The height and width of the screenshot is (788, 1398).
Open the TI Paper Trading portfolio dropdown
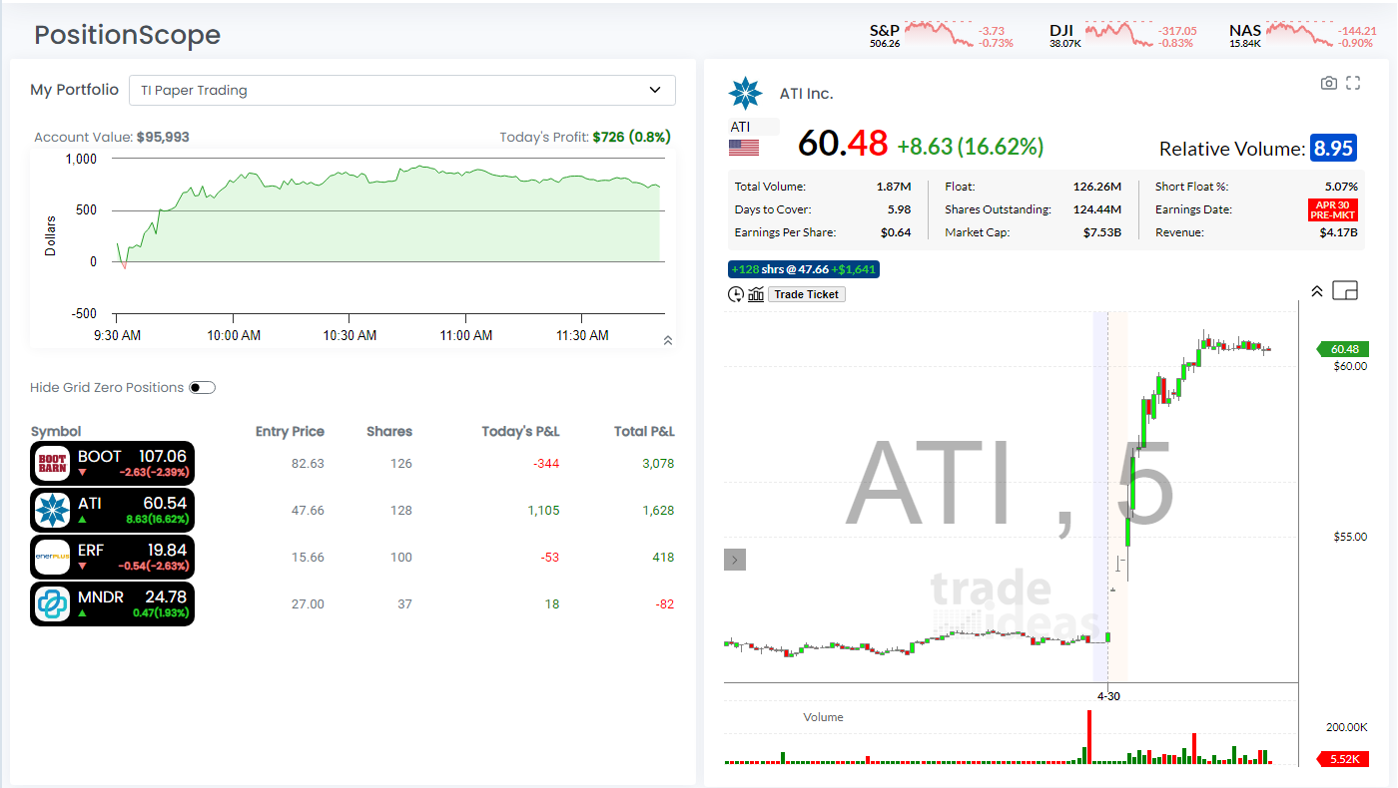[402, 90]
